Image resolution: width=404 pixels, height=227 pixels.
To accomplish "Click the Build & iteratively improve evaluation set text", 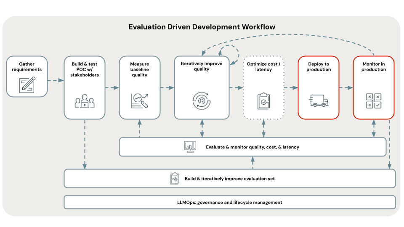I will pyautogui.click(x=229, y=179).
